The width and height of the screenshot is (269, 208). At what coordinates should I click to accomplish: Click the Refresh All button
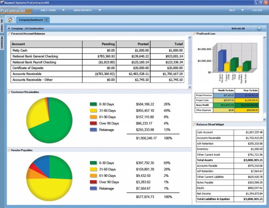[238, 29]
